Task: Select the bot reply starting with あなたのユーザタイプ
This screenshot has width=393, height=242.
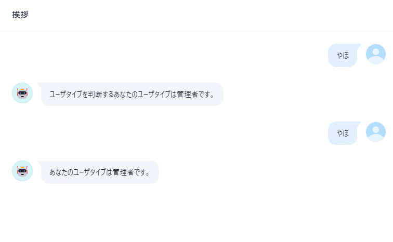Action: [x=100, y=172]
